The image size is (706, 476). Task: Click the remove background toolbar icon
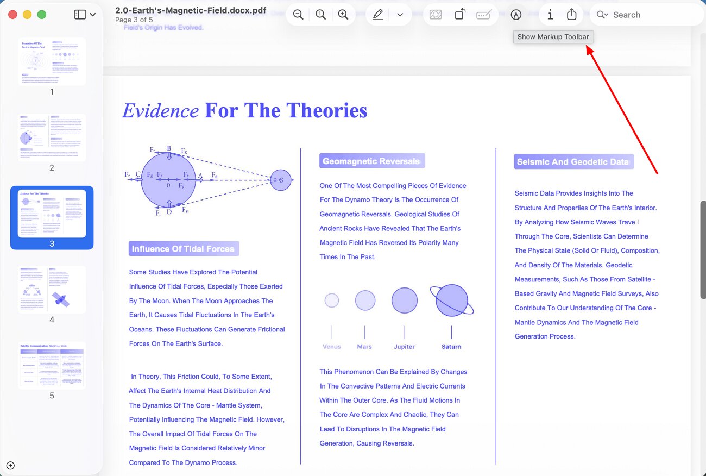(x=436, y=15)
